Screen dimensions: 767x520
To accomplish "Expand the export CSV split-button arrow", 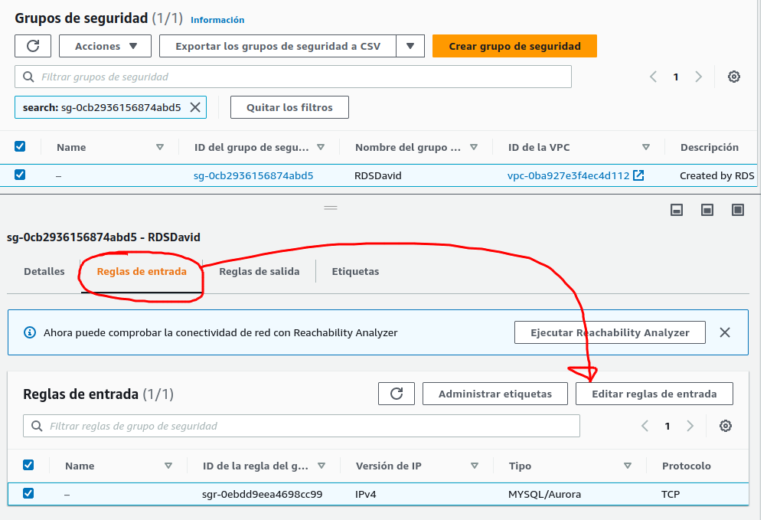I will pyautogui.click(x=410, y=46).
